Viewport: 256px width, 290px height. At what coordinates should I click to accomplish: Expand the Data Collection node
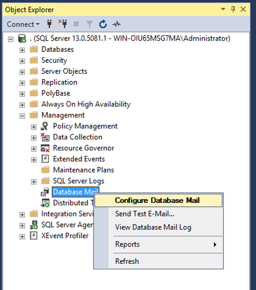(x=34, y=138)
